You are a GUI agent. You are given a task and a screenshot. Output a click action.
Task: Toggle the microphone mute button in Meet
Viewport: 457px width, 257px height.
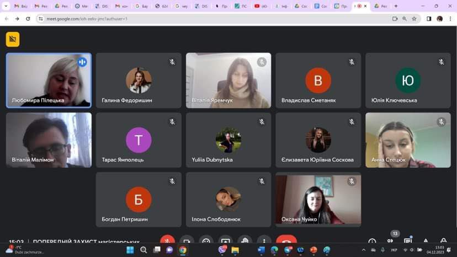[x=167, y=242]
